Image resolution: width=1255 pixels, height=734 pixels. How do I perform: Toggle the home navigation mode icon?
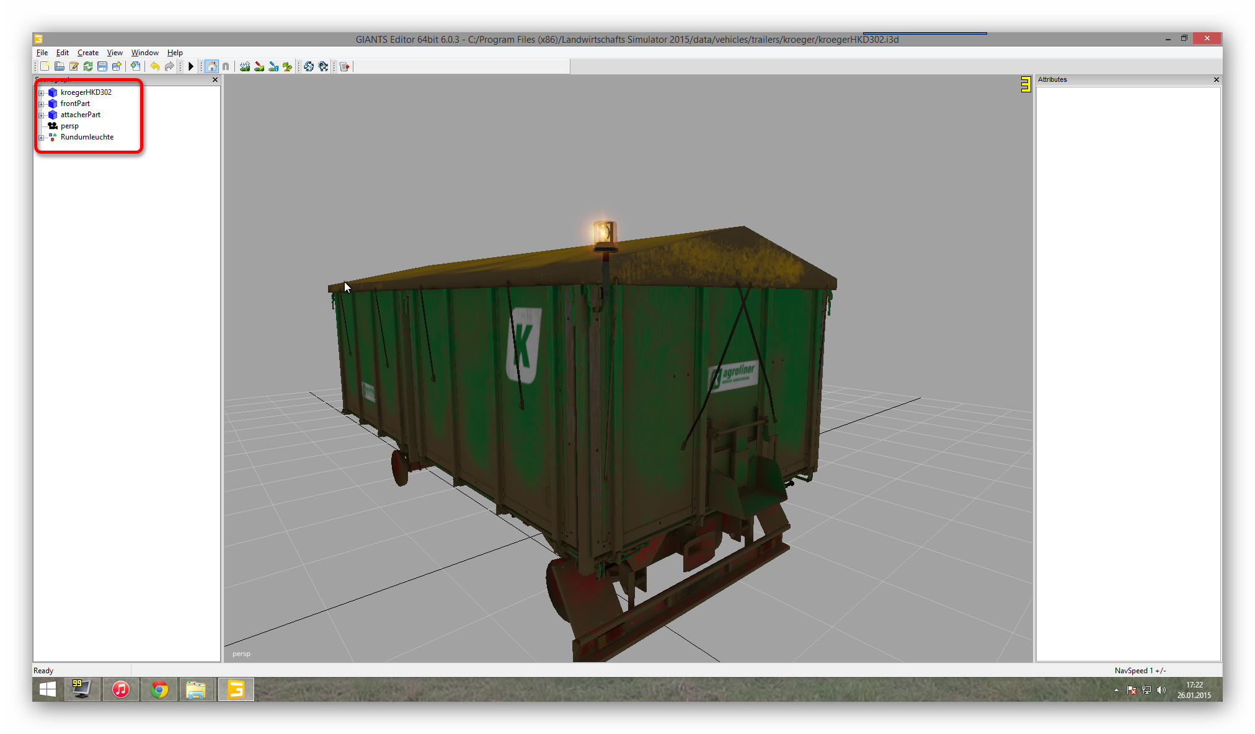[x=212, y=66]
